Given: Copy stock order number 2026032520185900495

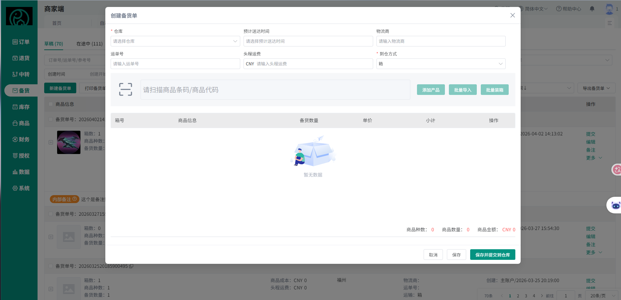Looking at the screenshot, I should click(x=131, y=266).
